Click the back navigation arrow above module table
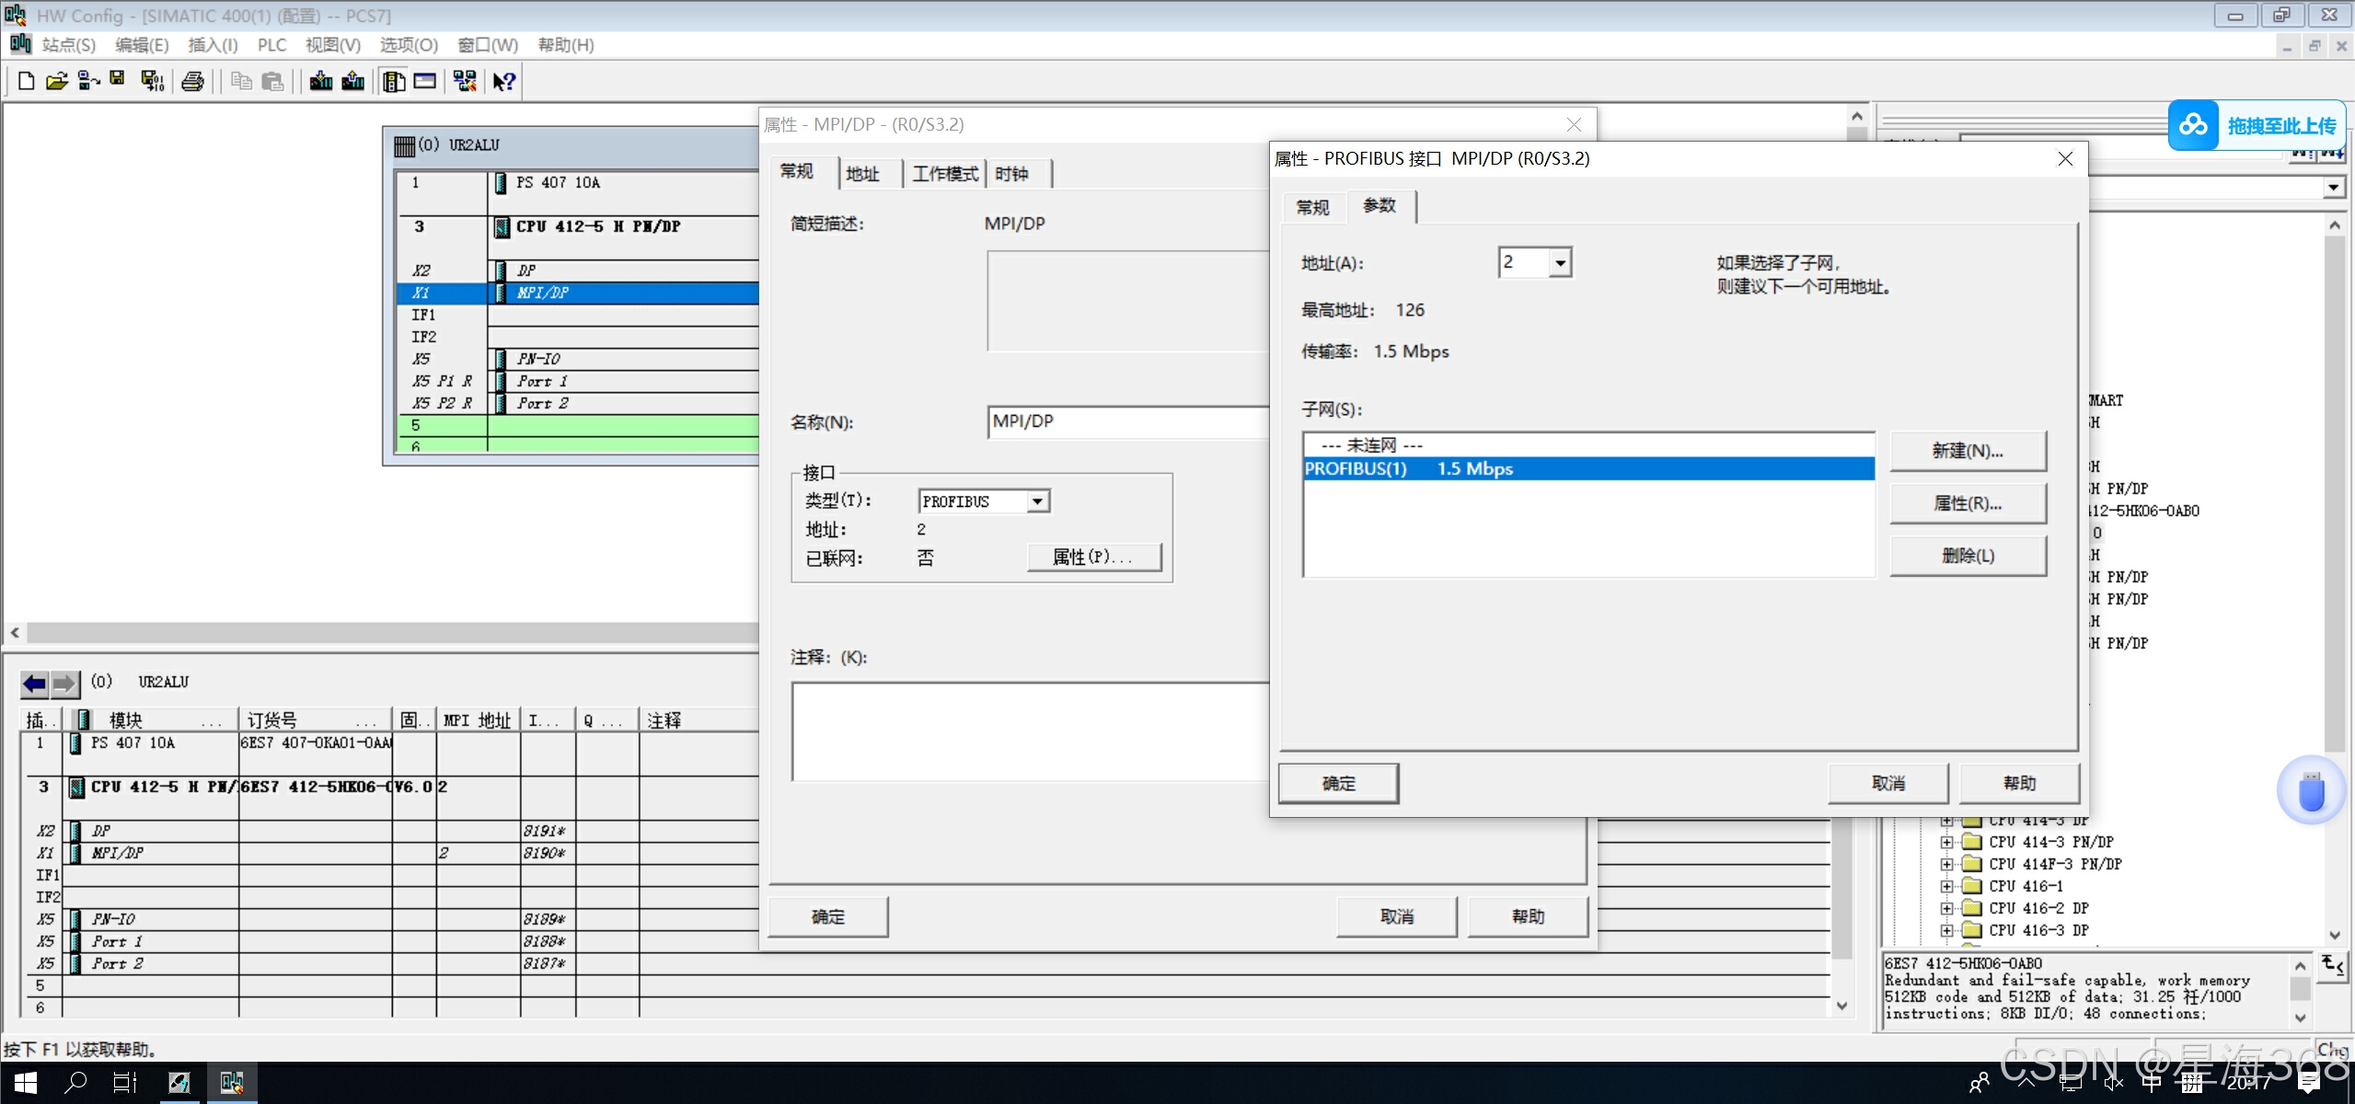2355x1104 pixels. tap(35, 683)
